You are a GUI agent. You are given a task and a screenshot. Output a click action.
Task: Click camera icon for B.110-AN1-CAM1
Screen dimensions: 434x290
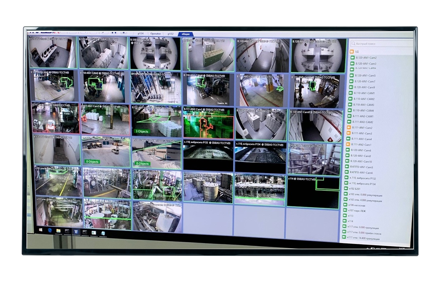click(x=351, y=93)
